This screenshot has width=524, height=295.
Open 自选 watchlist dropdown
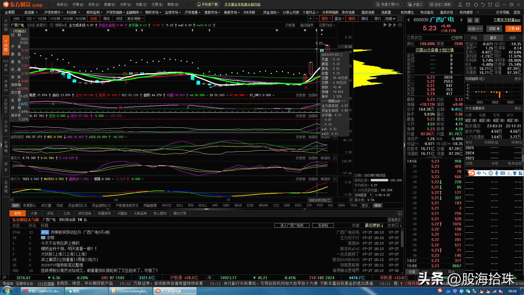[475, 29]
